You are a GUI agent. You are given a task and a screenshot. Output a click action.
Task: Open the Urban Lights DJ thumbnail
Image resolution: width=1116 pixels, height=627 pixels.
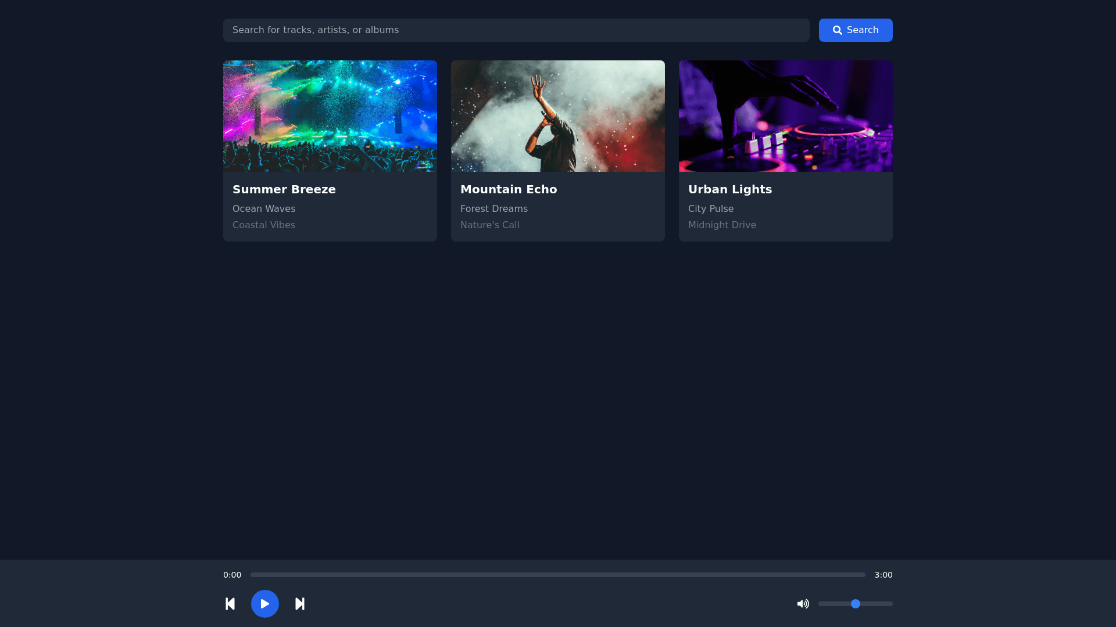click(786, 116)
